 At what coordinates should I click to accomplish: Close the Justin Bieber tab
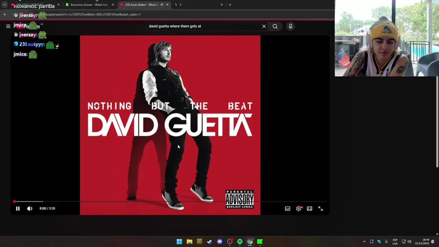click(167, 5)
